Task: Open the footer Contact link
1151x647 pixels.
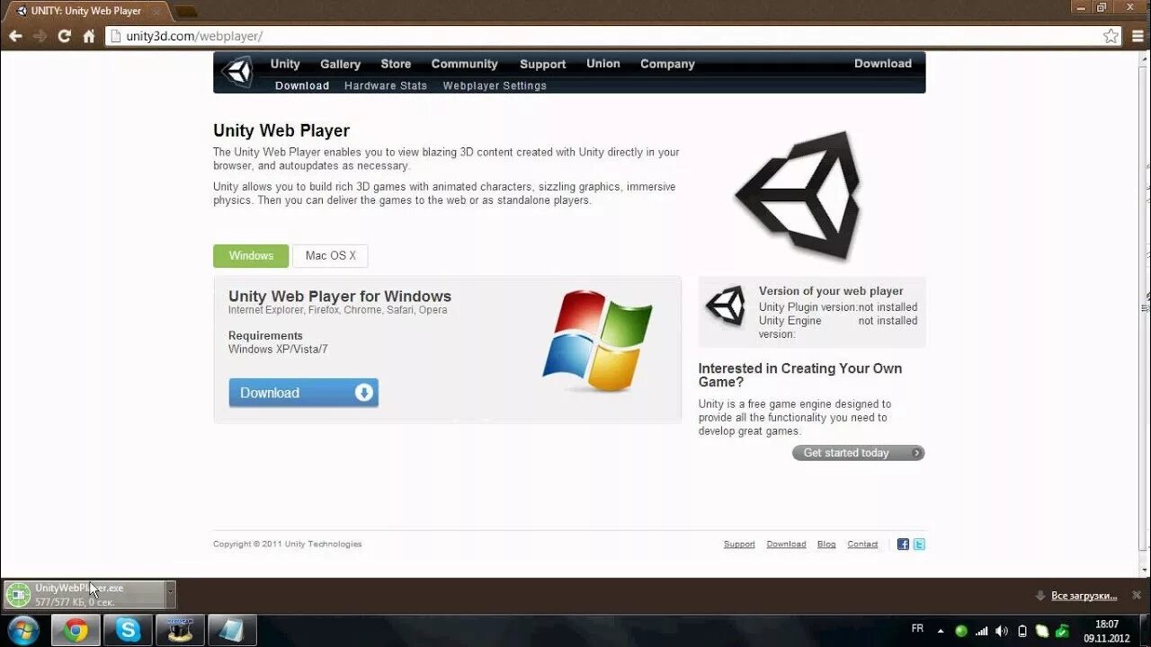Action: 862,545
